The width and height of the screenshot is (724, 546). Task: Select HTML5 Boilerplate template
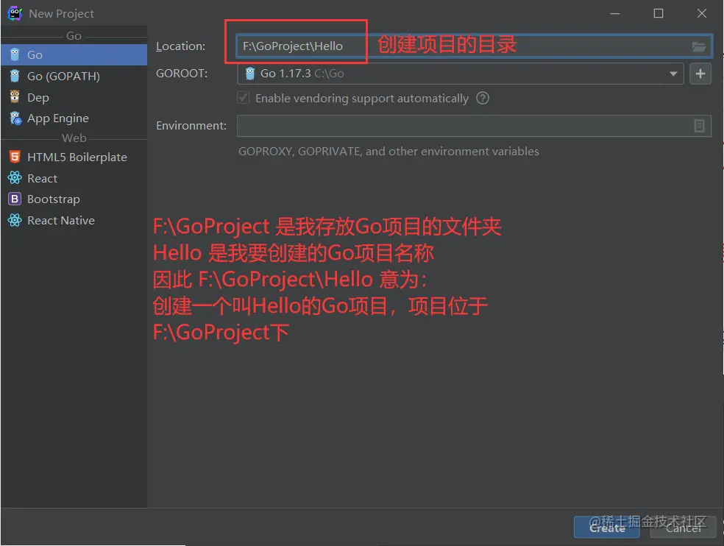tap(74, 157)
